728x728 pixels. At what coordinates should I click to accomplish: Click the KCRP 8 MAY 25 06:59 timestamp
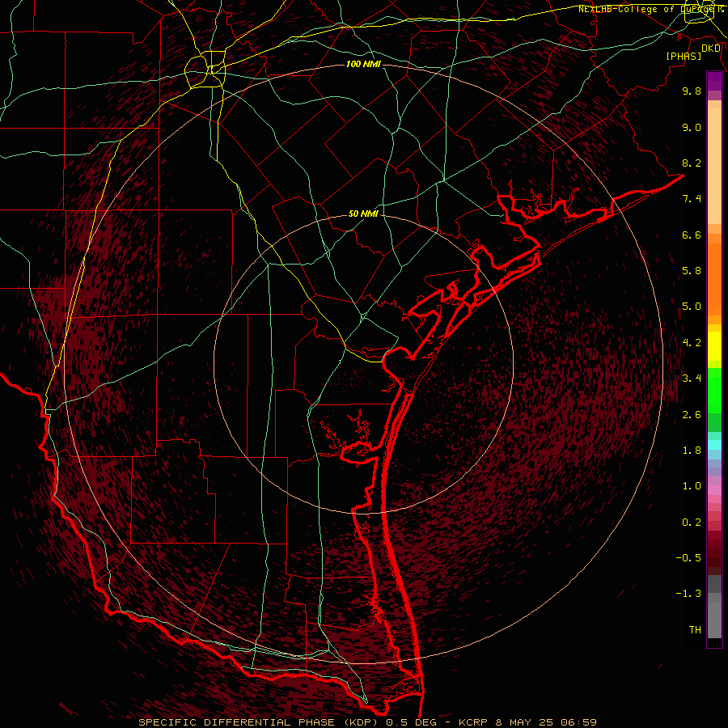click(527, 722)
